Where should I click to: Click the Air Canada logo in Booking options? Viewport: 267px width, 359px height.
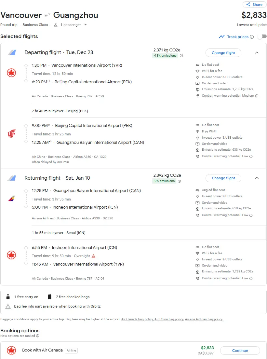click(x=11, y=350)
